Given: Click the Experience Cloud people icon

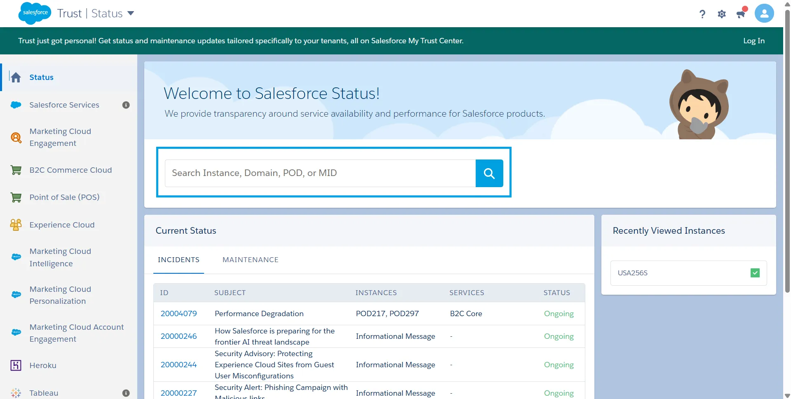Looking at the screenshot, I should point(16,225).
